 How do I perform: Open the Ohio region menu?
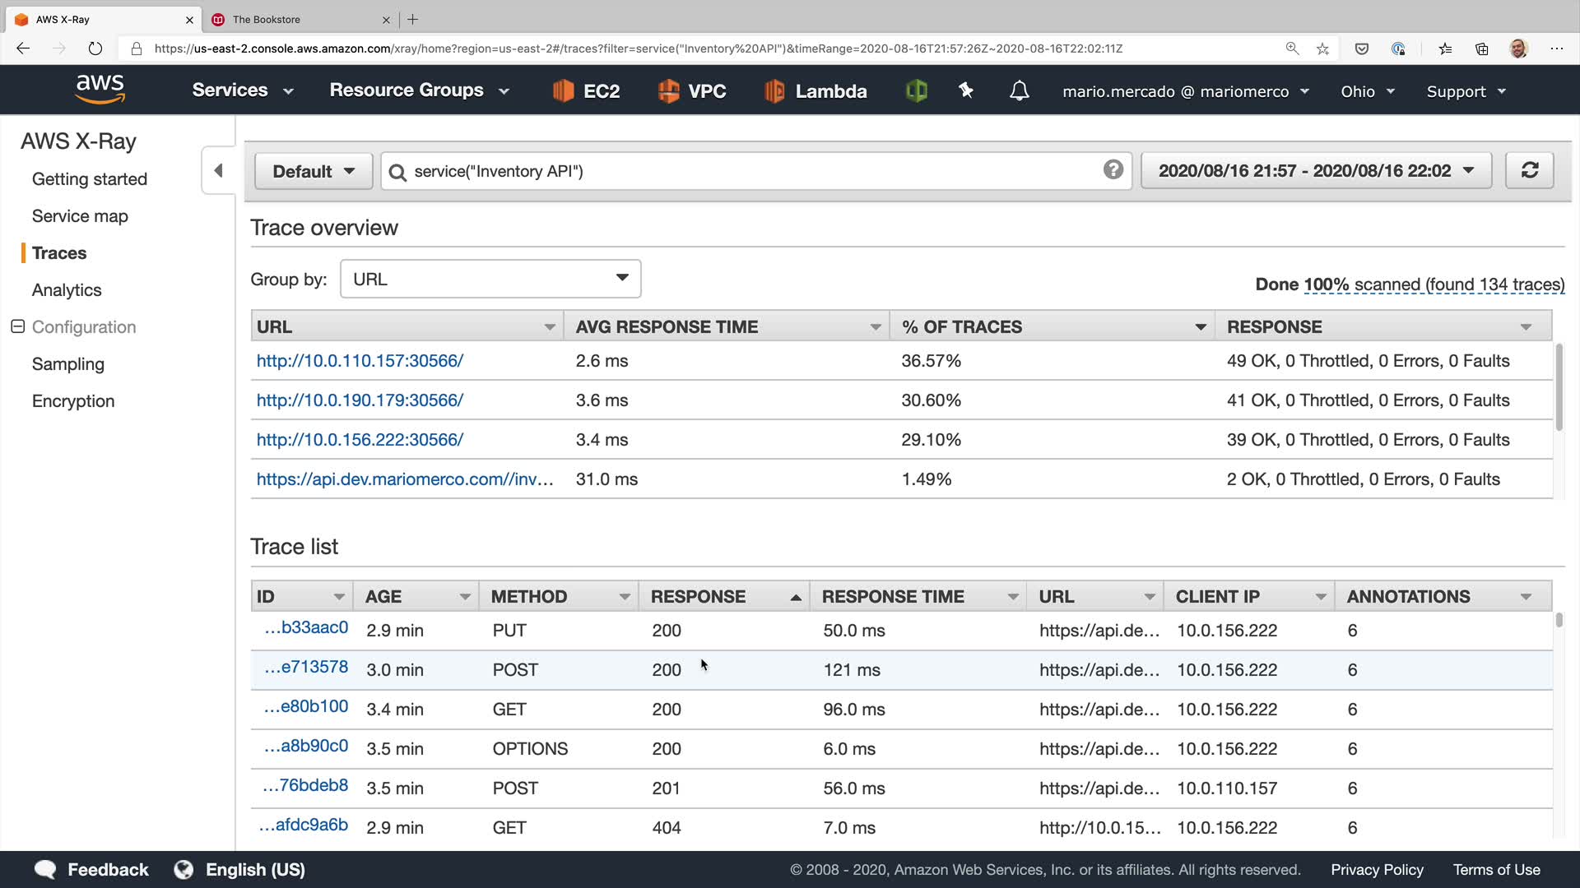coord(1367,91)
